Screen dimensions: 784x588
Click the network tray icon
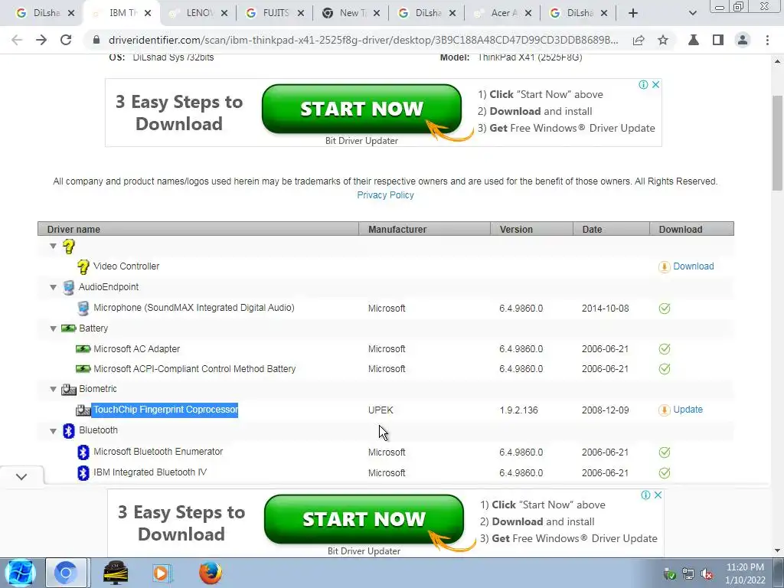click(688, 574)
